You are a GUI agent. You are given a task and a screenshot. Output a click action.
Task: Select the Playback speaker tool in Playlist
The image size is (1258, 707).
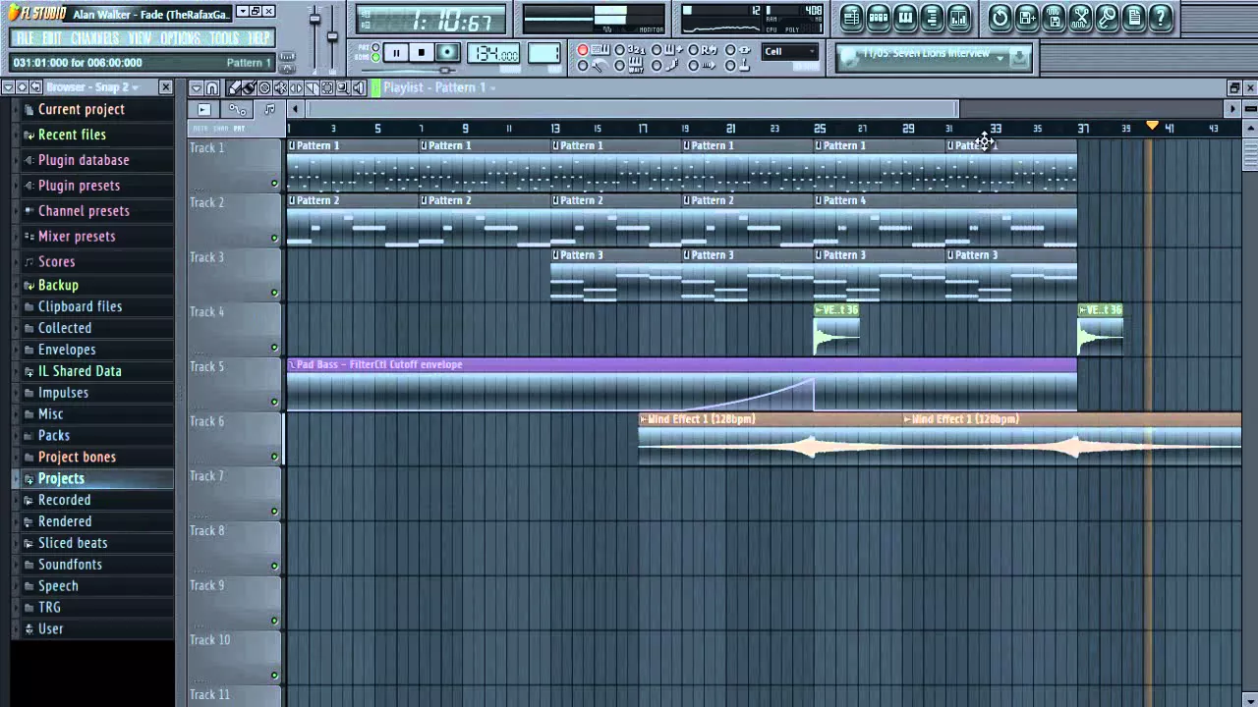click(x=359, y=88)
